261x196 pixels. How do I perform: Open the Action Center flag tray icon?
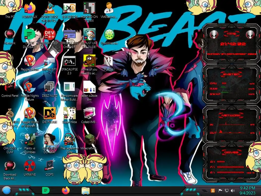(220, 190)
